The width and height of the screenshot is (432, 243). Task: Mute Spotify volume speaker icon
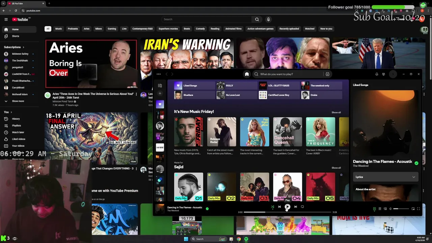pos(390,209)
